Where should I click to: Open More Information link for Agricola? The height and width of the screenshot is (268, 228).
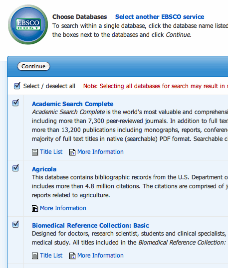[x=63, y=208]
